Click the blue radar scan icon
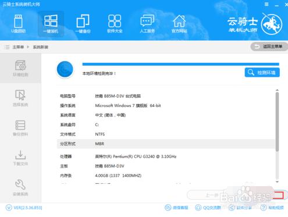Viewport: 288px width, 217px height. pyautogui.click(x=65, y=69)
